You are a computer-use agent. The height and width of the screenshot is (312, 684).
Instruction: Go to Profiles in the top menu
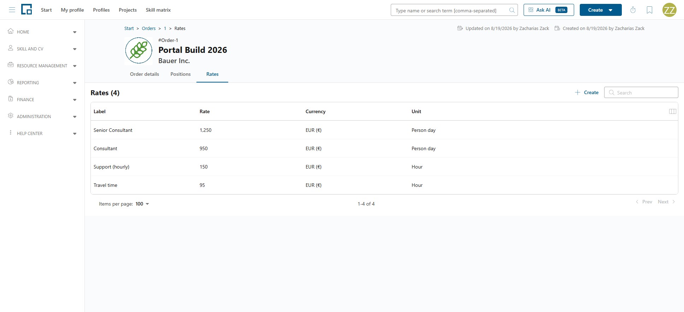click(101, 10)
